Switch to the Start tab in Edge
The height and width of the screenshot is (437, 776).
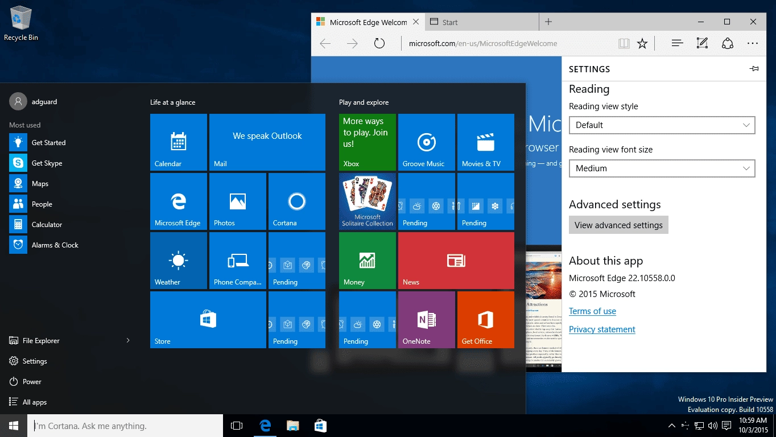point(481,22)
